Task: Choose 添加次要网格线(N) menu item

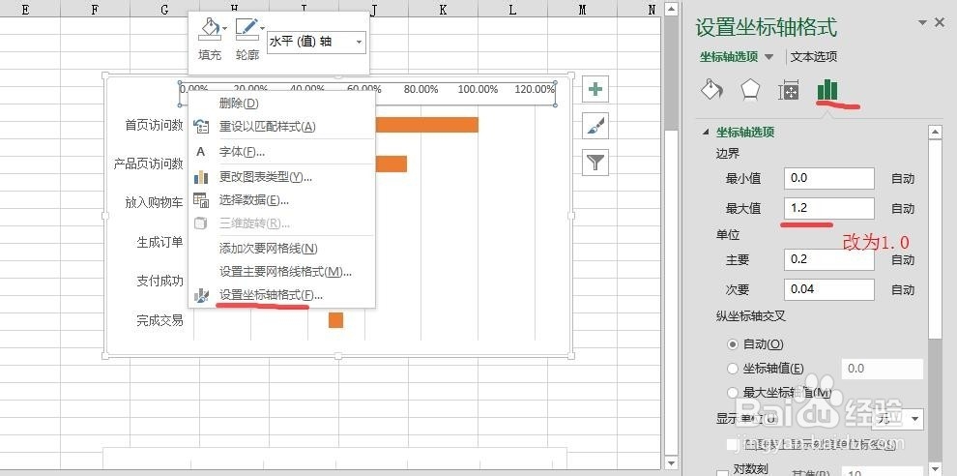Action: click(282, 248)
